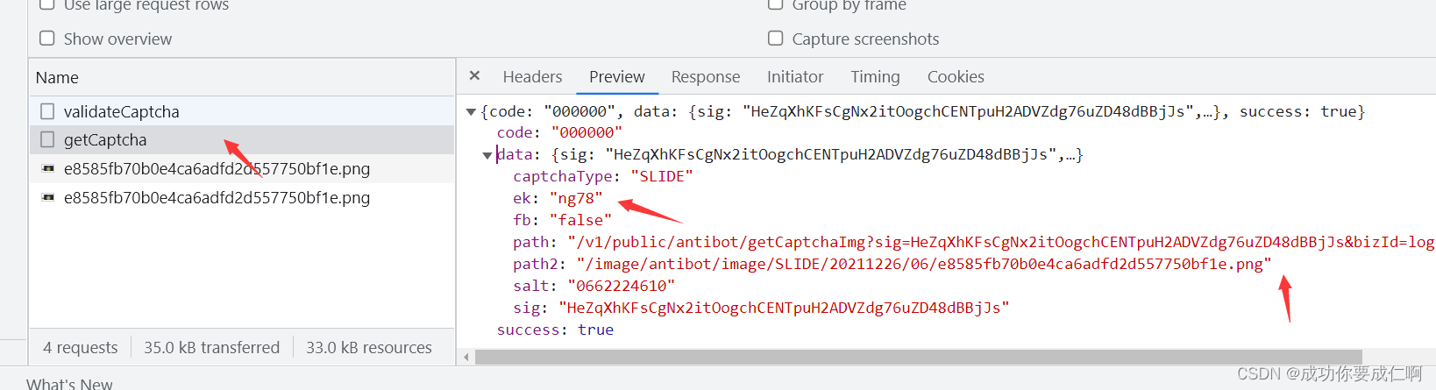Viewport: 1436px width, 390px height.
Task: Toggle Use large request rows checkbox
Action: (47, 4)
